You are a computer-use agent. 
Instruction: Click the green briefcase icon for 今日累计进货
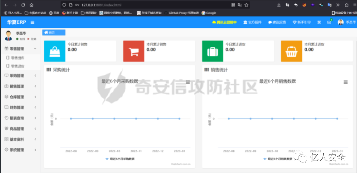pyautogui.click(x=213, y=51)
